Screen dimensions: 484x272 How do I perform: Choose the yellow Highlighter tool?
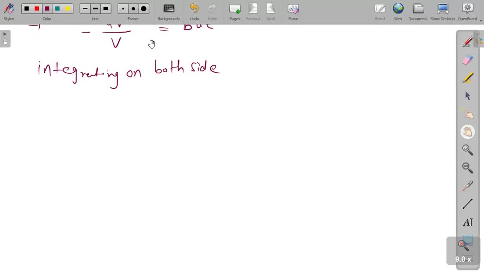467,78
